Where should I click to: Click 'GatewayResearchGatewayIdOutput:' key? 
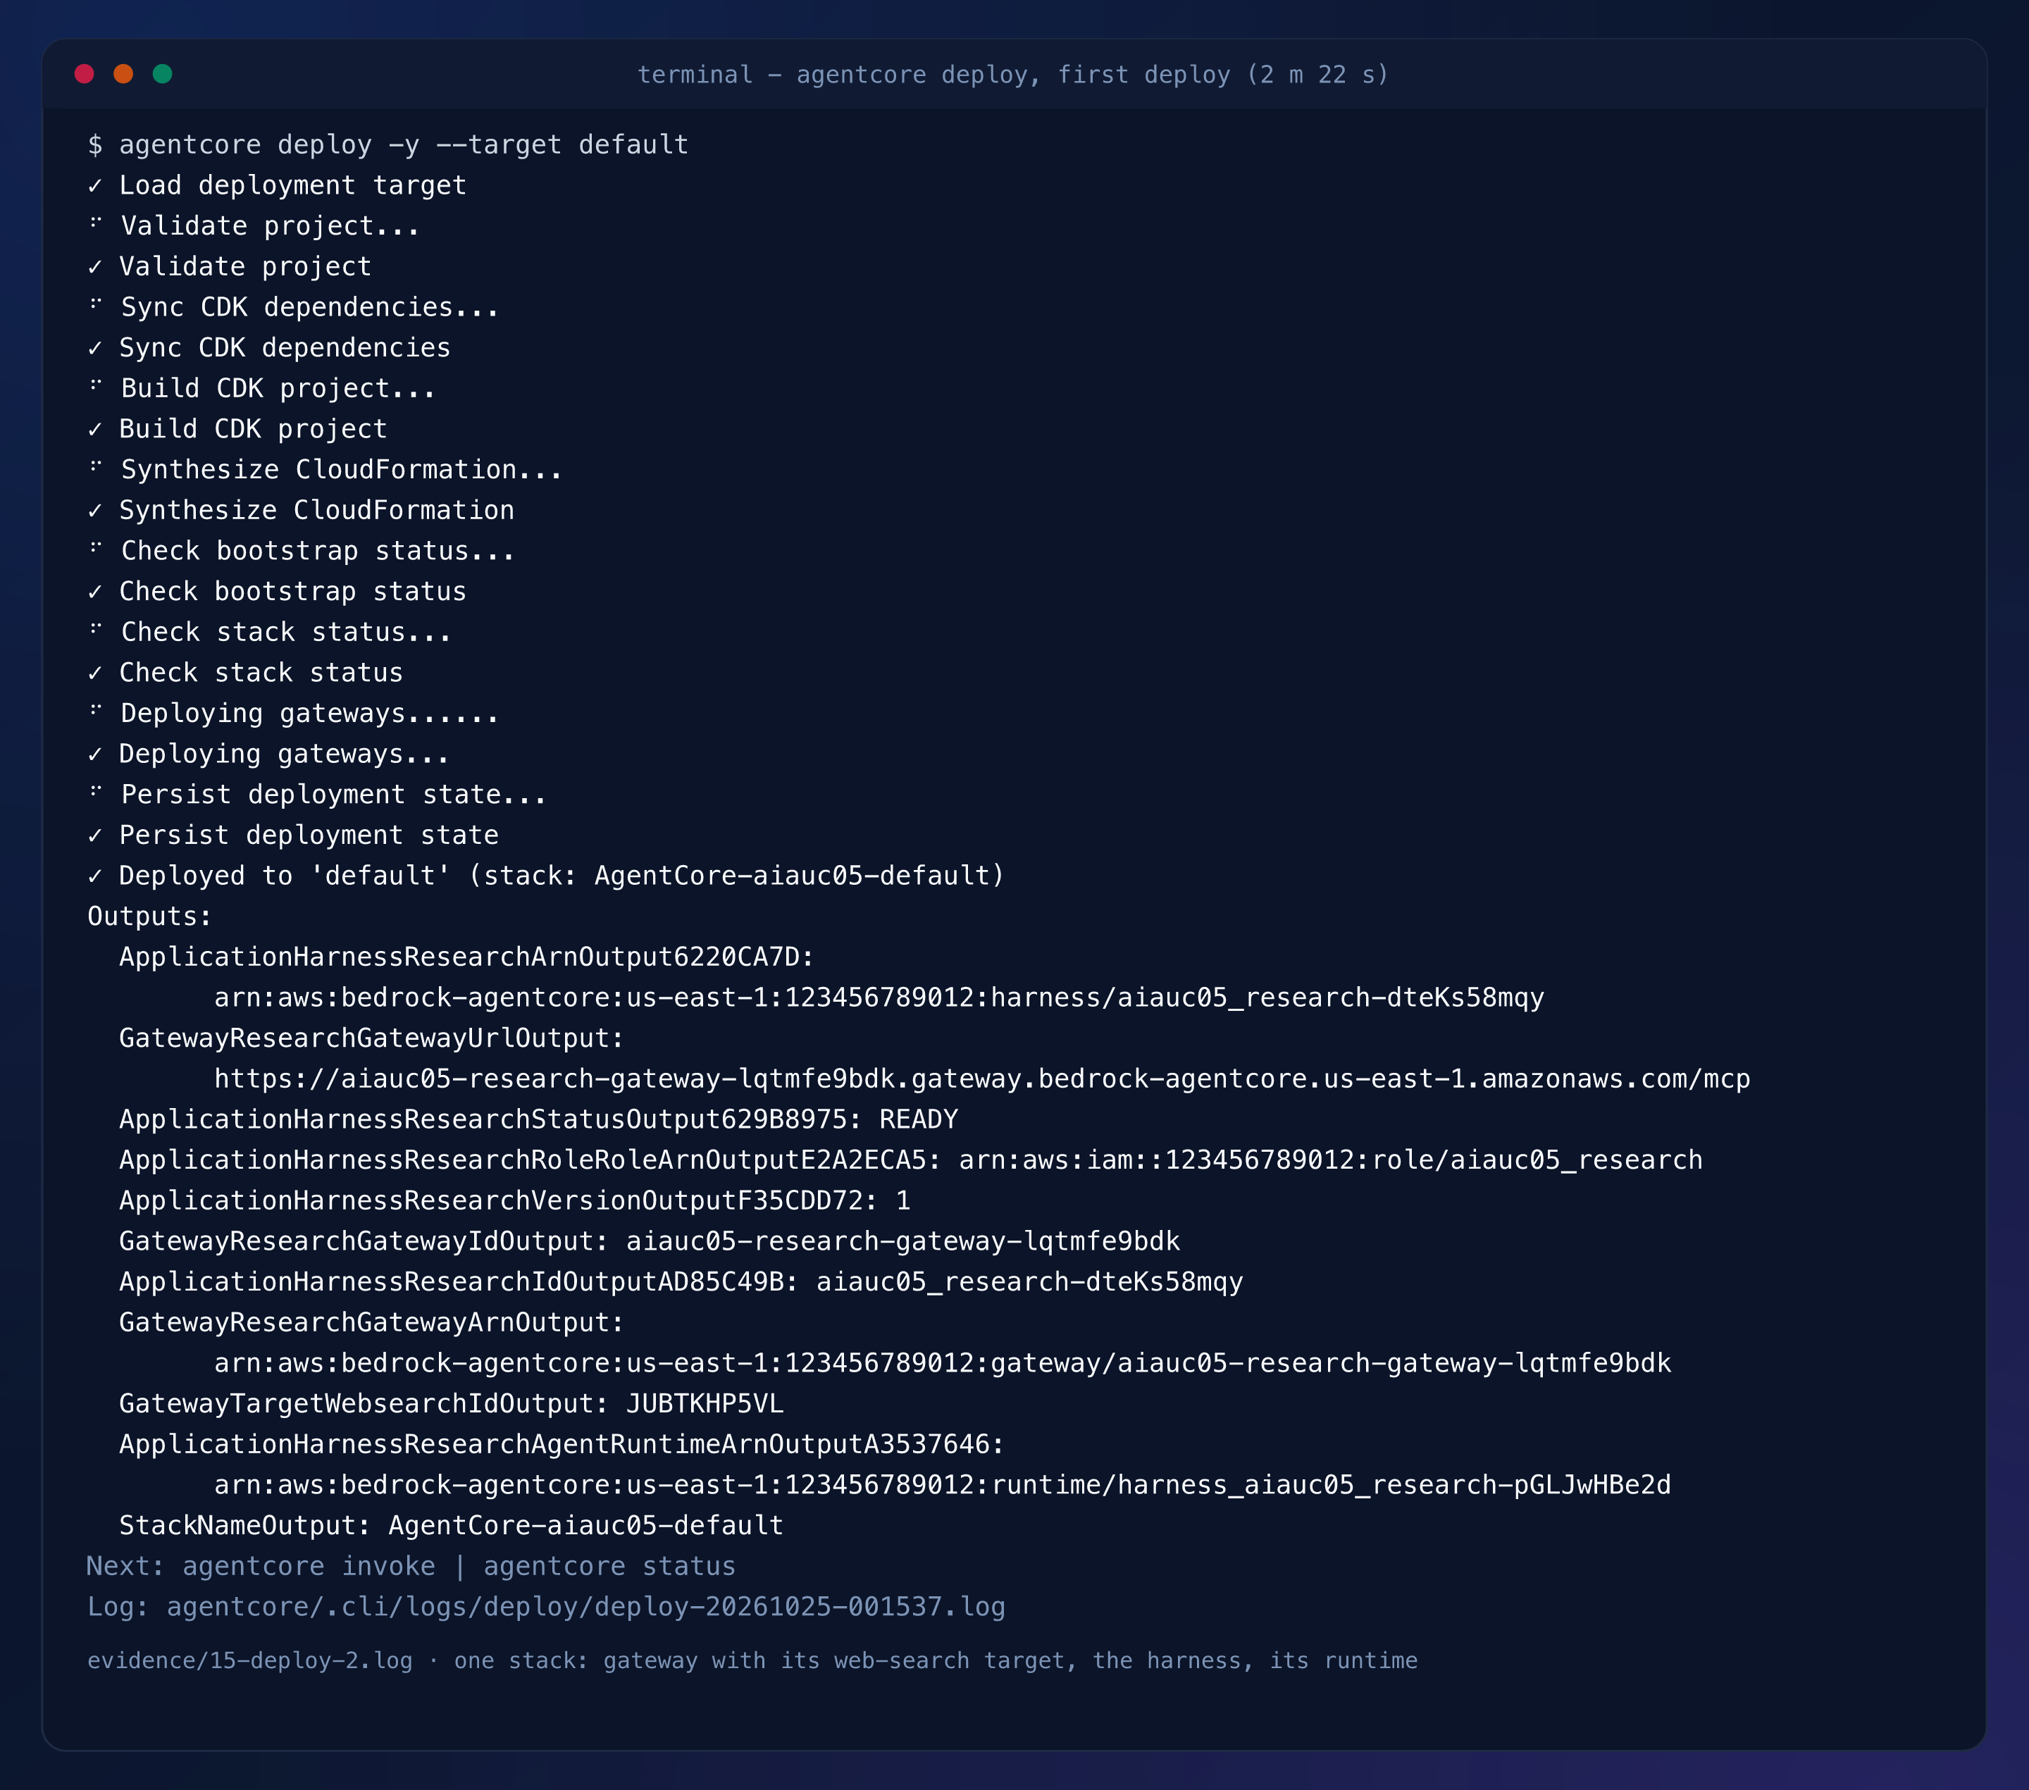pos(364,1242)
